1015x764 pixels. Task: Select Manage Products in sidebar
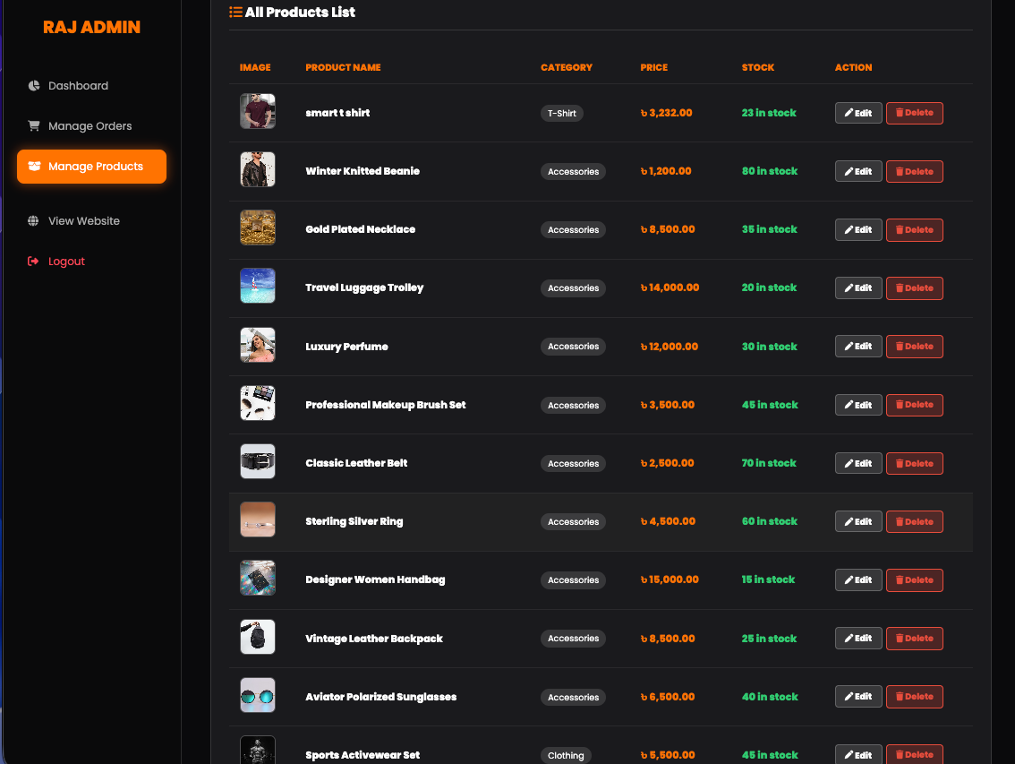(x=91, y=167)
